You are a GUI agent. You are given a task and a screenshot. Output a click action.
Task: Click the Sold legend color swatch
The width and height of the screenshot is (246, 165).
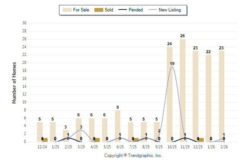(97, 10)
